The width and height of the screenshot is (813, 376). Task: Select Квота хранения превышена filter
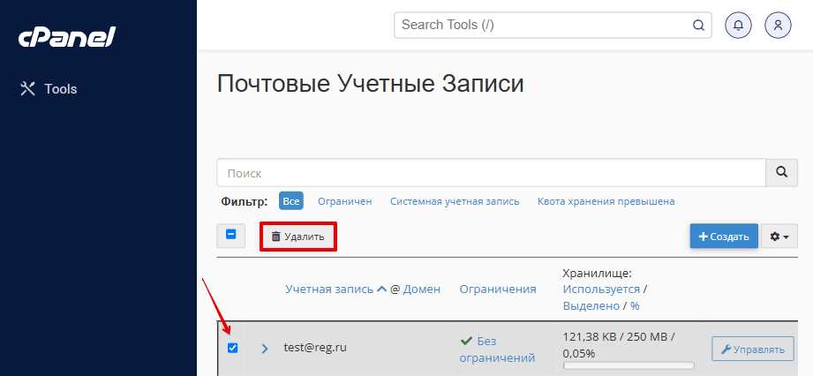pos(606,201)
